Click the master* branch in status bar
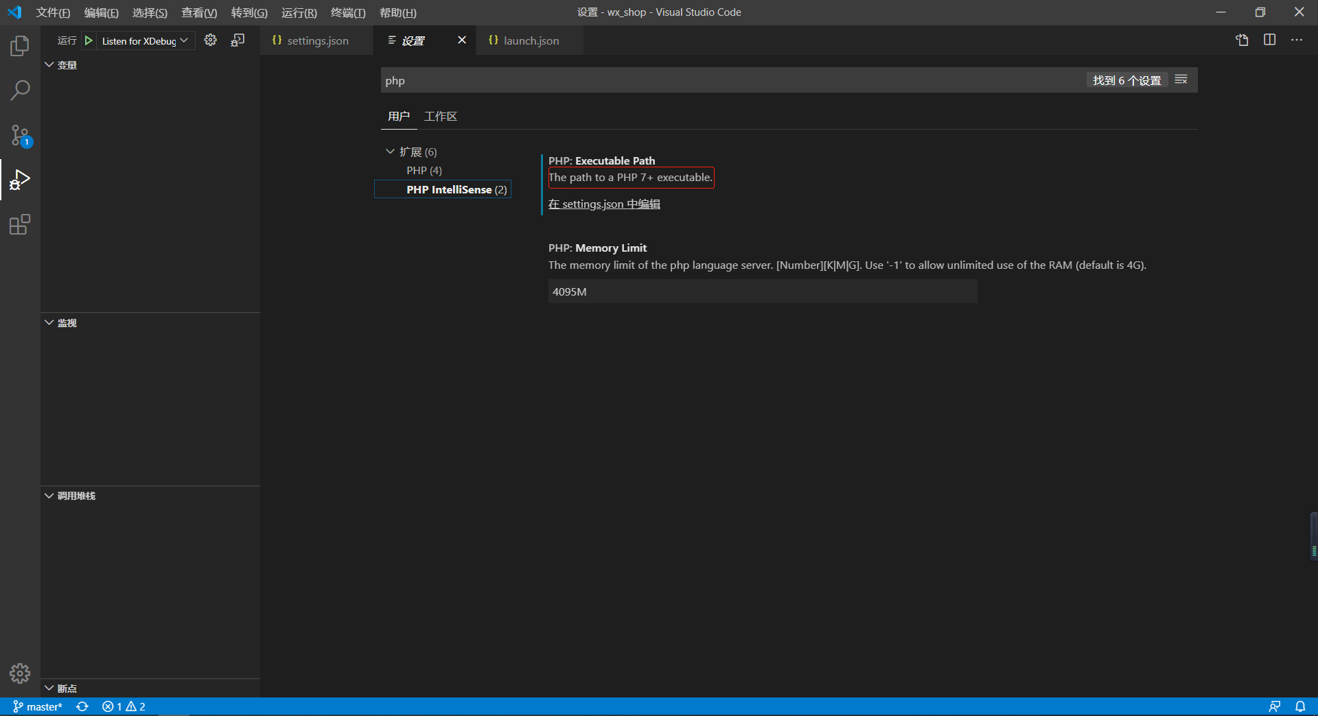The height and width of the screenshot is (716, 1318). click(x=38, y=706)
